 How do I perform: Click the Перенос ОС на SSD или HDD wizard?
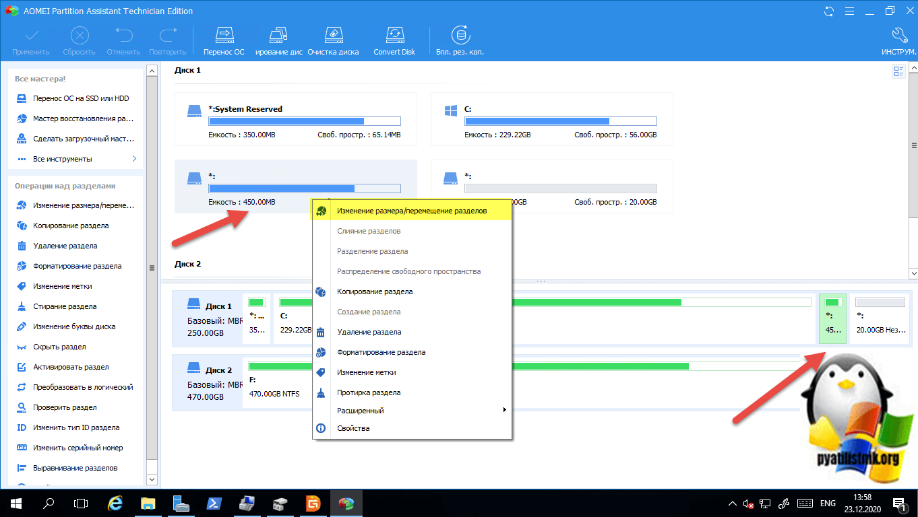[81, 98]
